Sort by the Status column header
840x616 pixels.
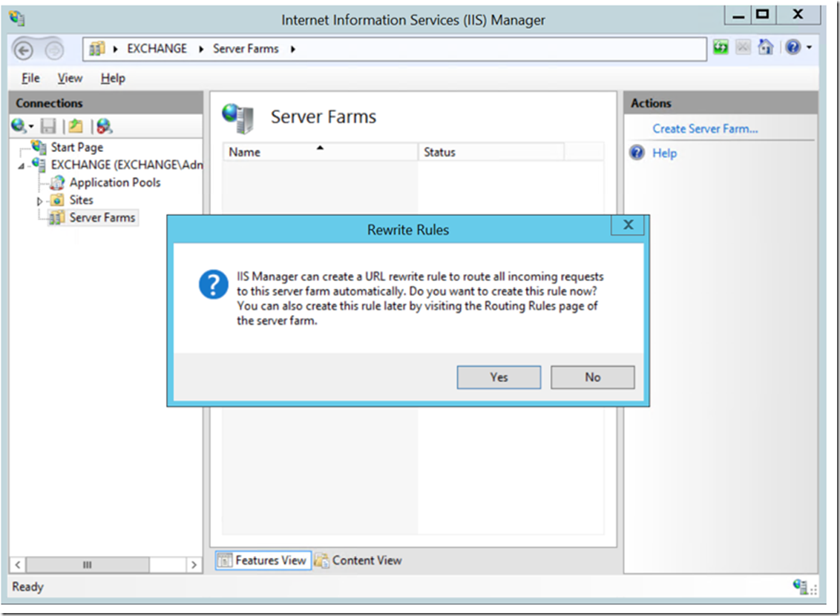pyautogui.click(x=491, y=152)
